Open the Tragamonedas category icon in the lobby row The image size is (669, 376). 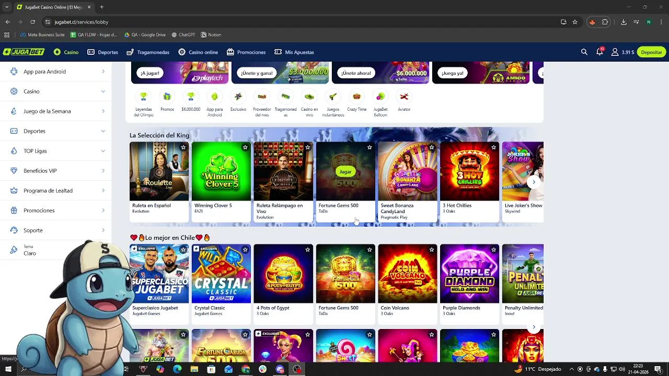tap(285, 97)
